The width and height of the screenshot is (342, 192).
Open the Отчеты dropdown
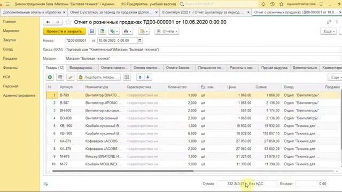coord(167,31)
